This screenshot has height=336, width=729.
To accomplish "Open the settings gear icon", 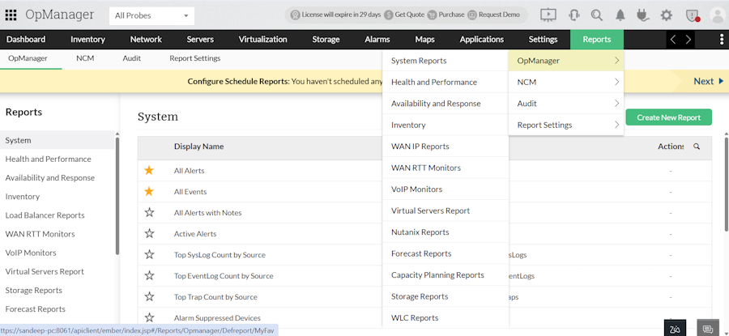I will point(667,15).
